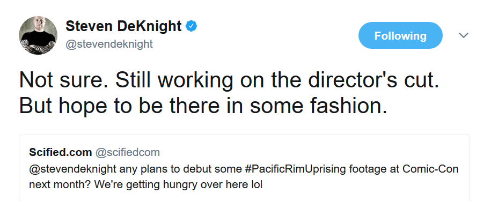Click empty header space left of Following
491x201 pixels.
[276, 35]
